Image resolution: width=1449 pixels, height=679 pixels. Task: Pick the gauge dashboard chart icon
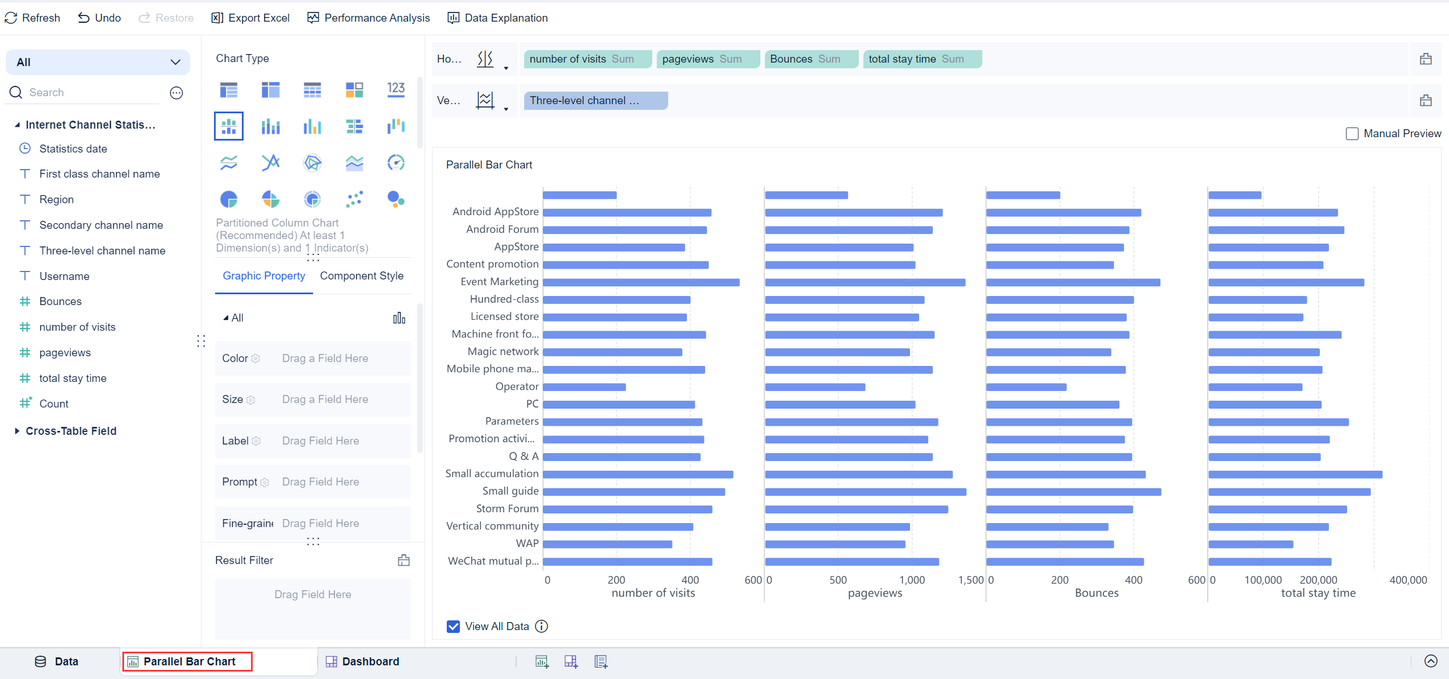pos(396,163)
